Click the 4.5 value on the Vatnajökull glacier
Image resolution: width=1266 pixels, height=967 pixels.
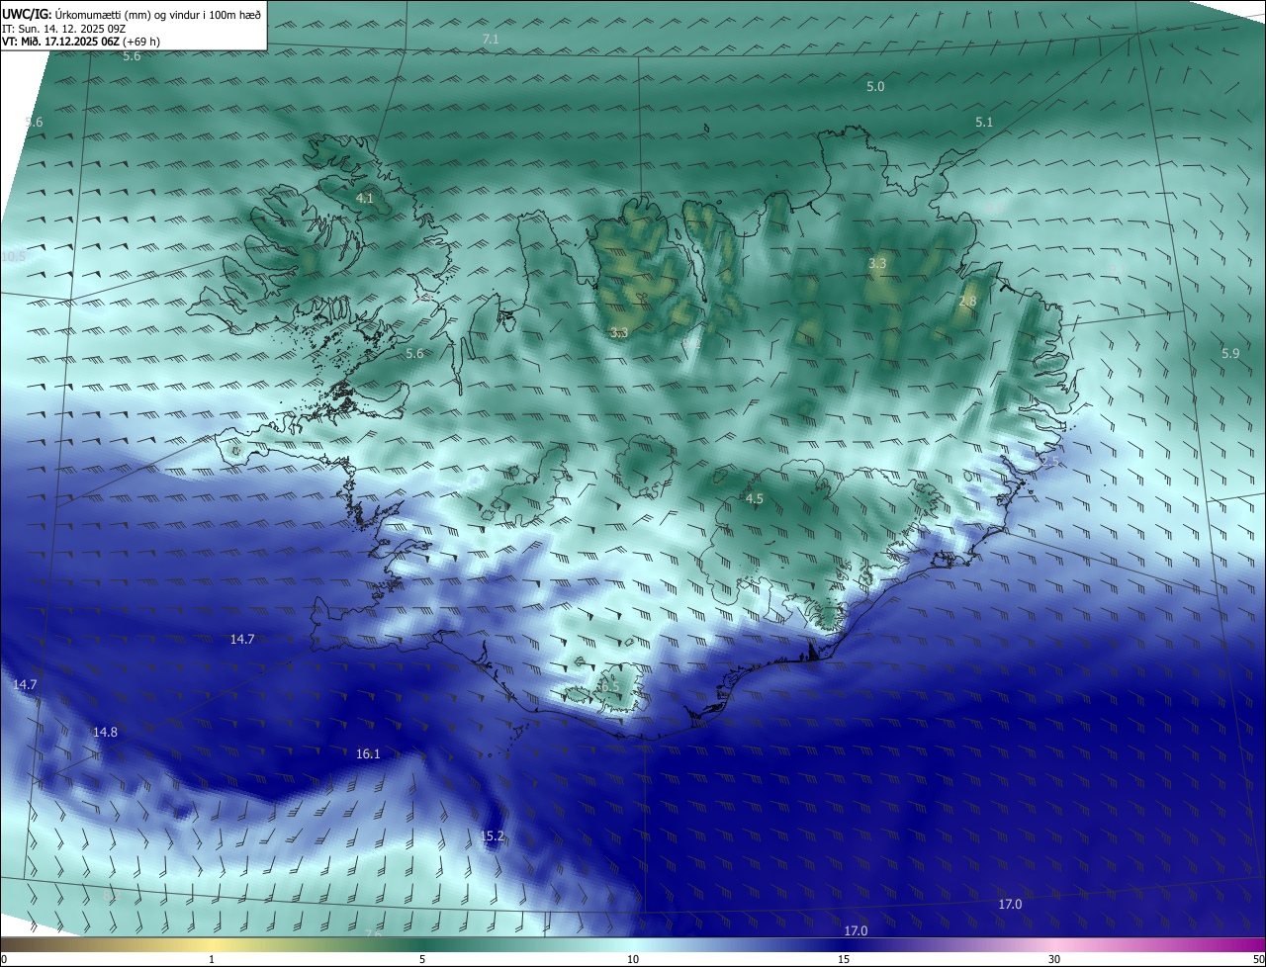(x=754, y=499)
